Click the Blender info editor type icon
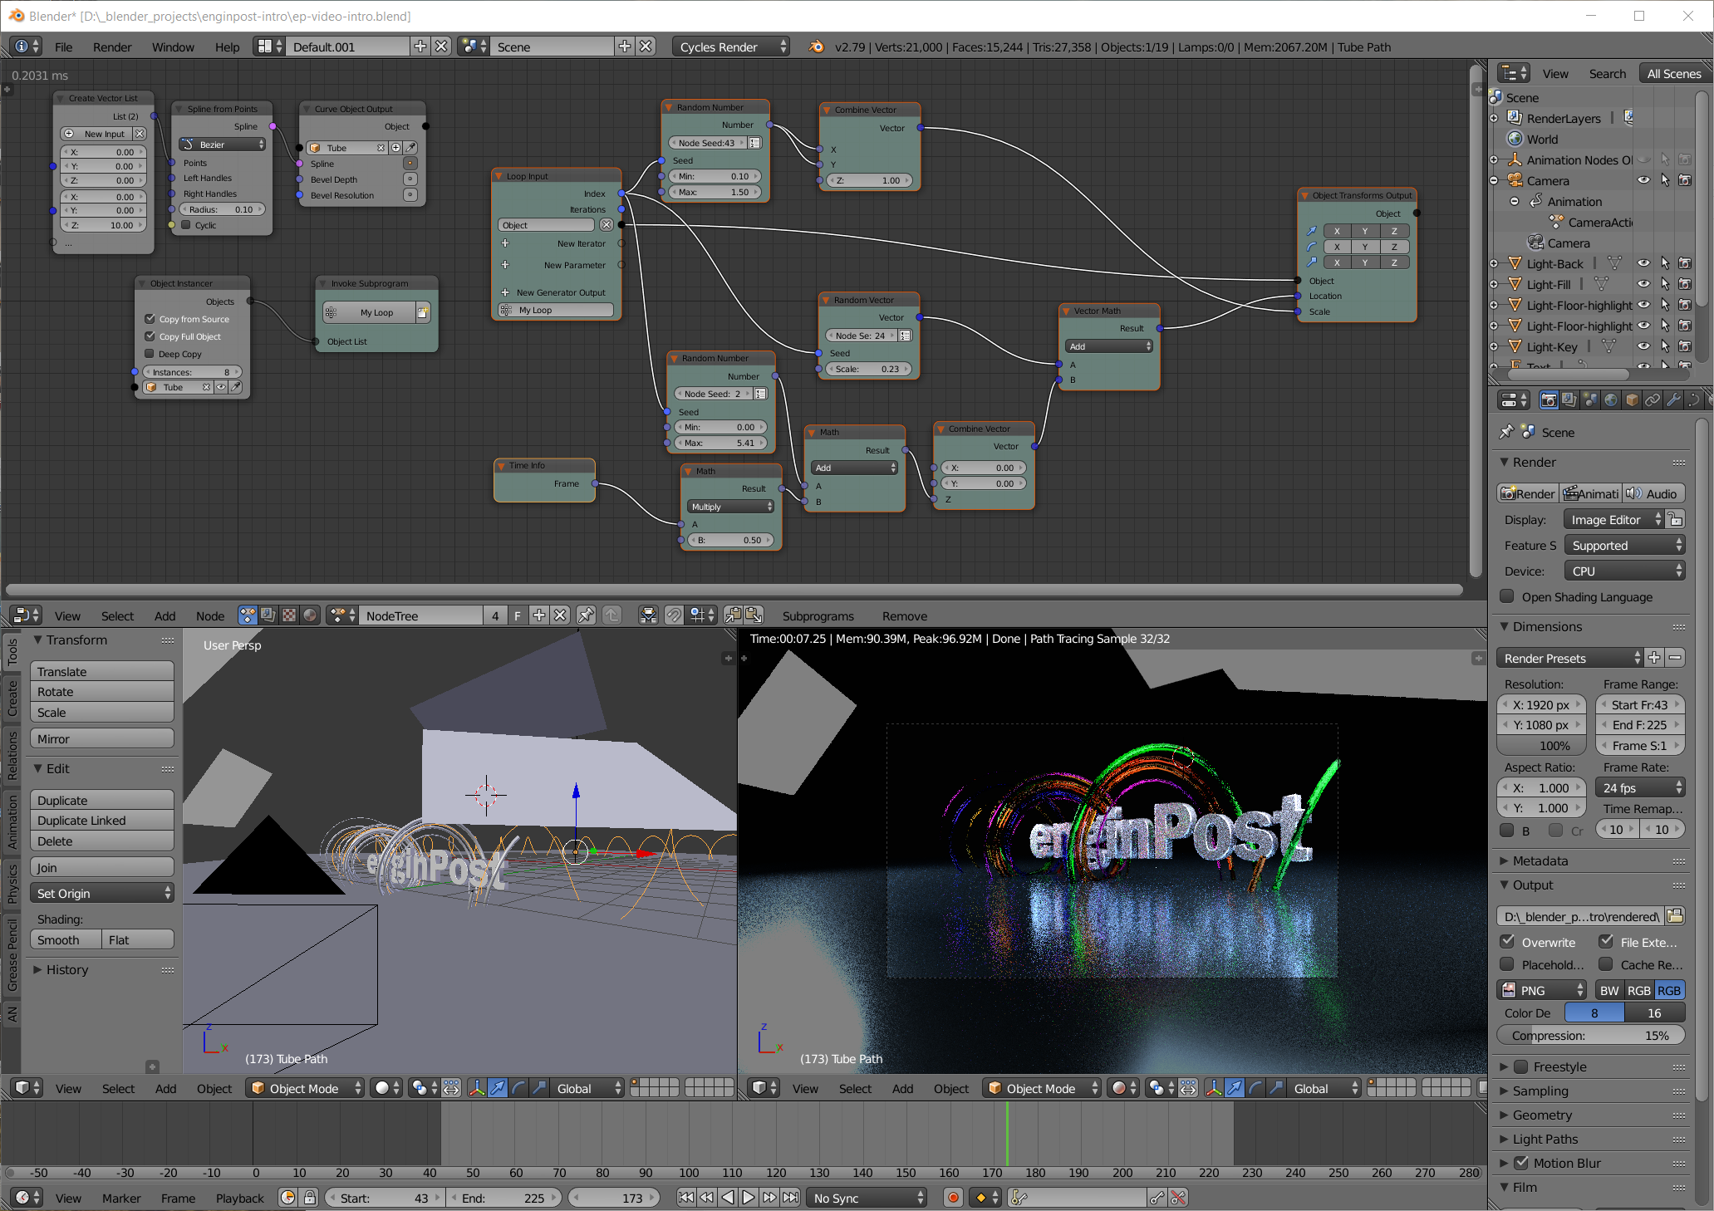Viewport: 1714px width, 1211px height. click(26, 46)
